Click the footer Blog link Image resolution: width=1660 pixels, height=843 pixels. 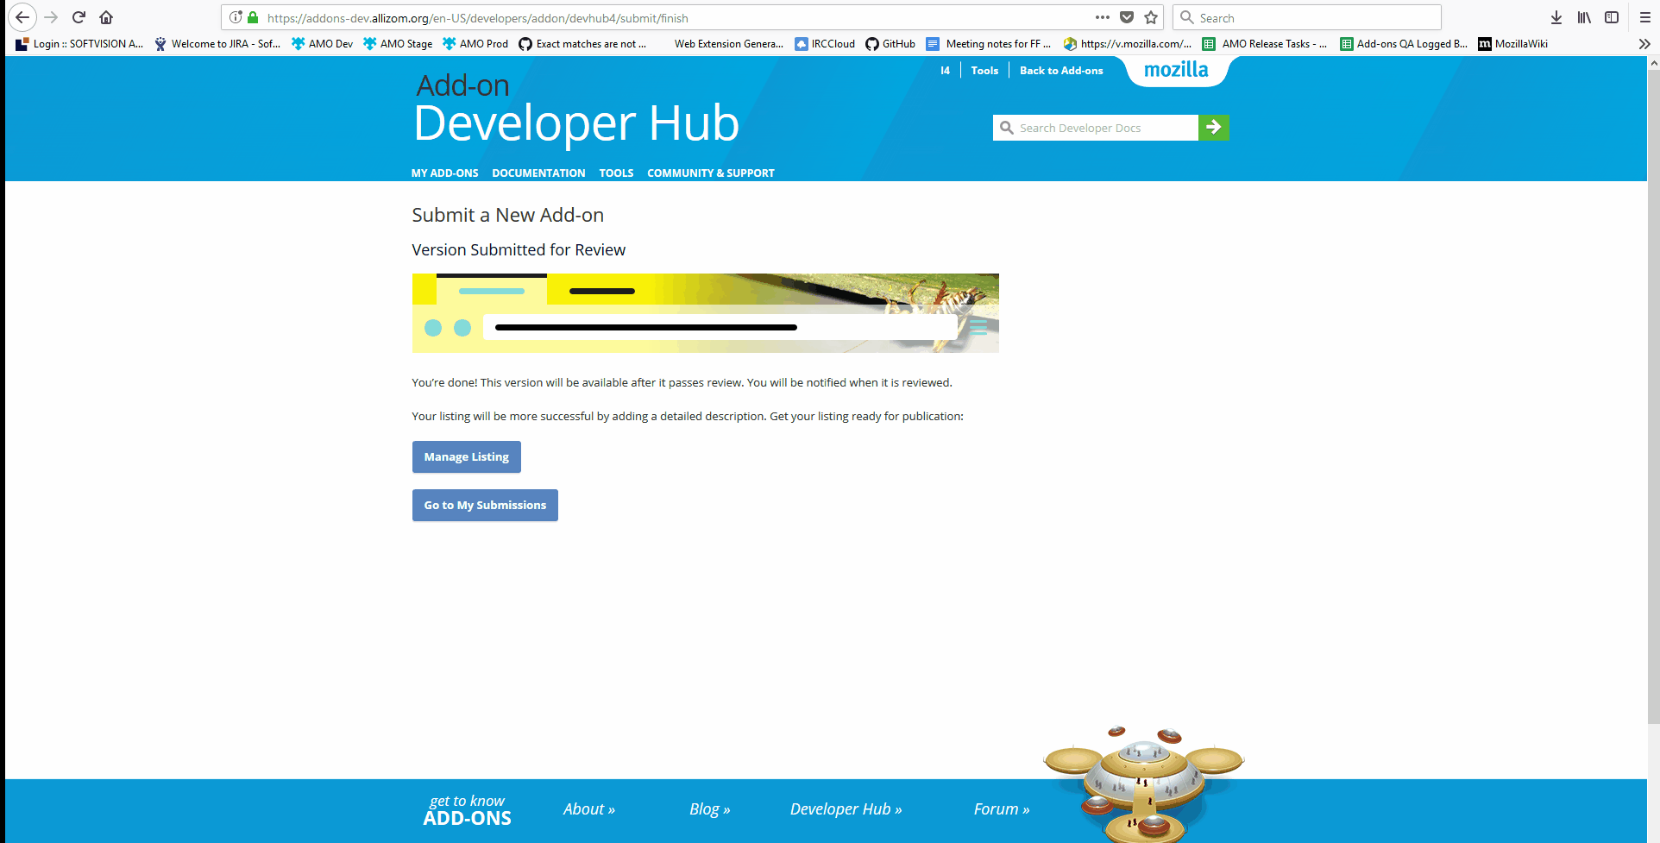[x=710, y=809]
